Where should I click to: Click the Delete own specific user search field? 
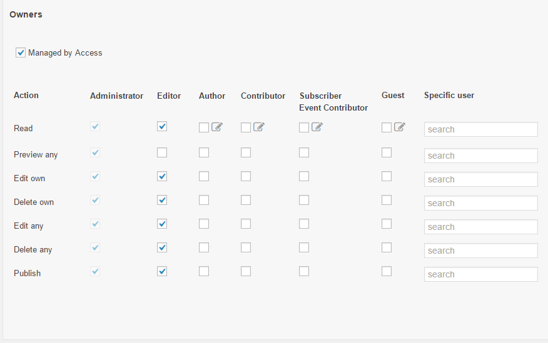point(481,203)
